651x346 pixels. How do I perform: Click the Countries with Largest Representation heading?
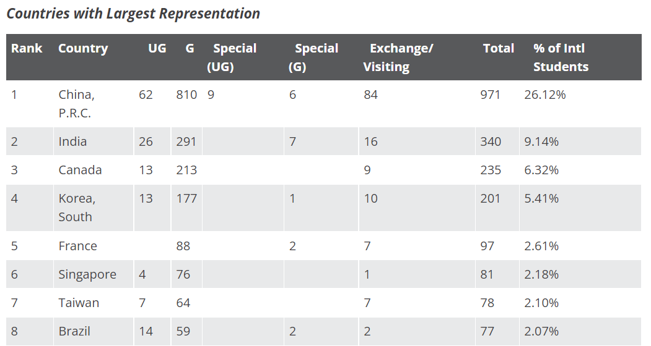point(133,14)
